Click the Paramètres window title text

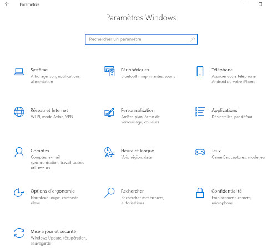[x=29, y=4]
